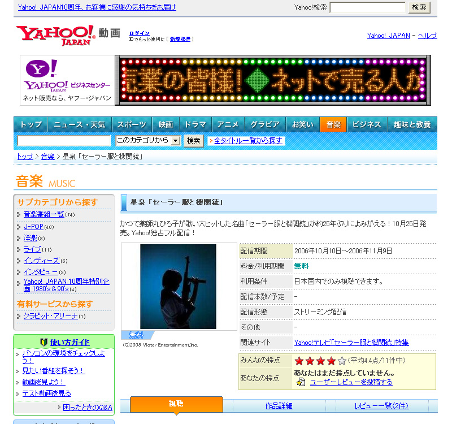Screen dimensions: 452x424
Task: Click the purple Y! business center icon
Action: point(41,68)
